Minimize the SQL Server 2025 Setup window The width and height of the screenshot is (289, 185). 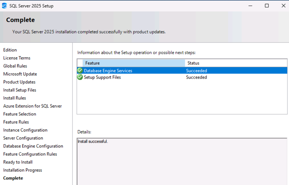pyautogui.click(x=250, y=6)
